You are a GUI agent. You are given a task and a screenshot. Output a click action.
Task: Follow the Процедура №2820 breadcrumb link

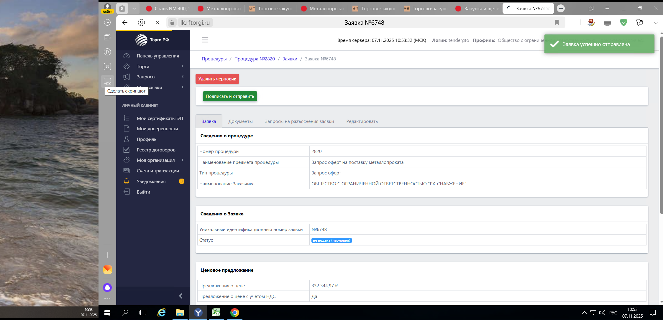pos(254,59)
